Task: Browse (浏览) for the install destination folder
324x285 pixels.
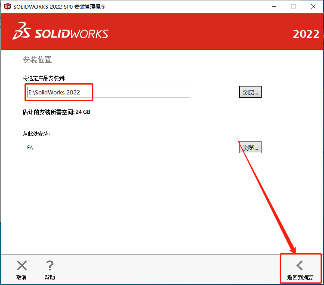Action: [x=250, y=92]
